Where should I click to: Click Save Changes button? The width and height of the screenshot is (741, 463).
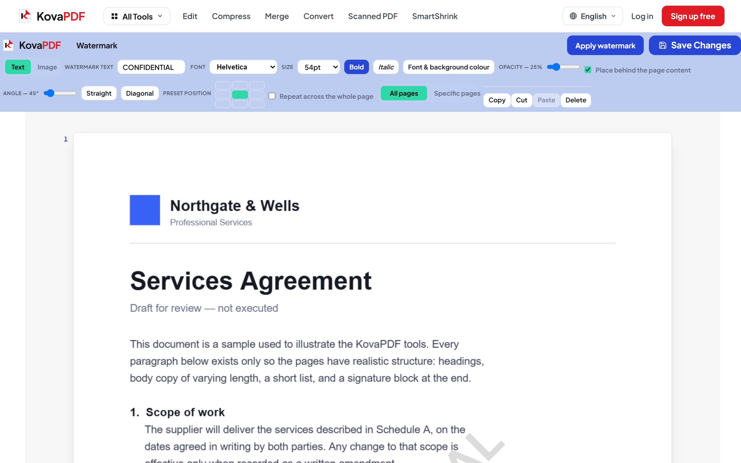(694, 45)
